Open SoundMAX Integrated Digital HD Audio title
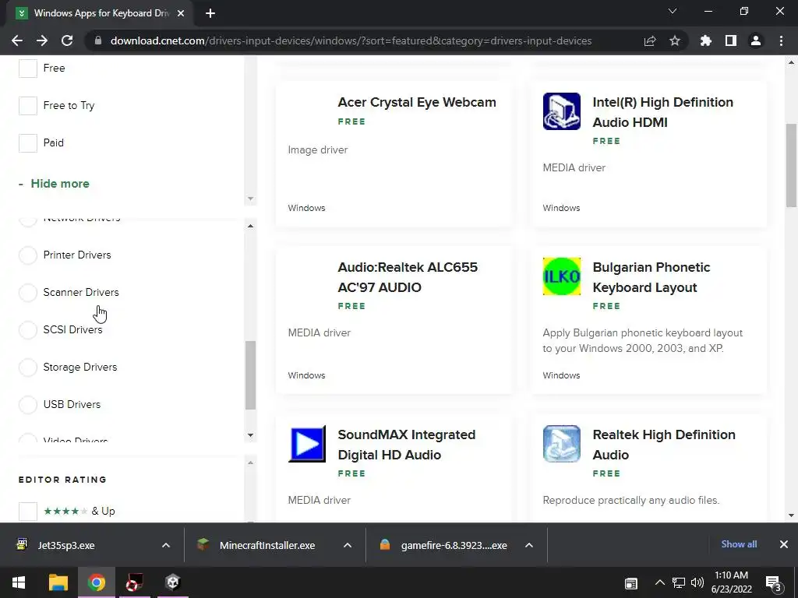The image size is (798, 598). point(407,445)
